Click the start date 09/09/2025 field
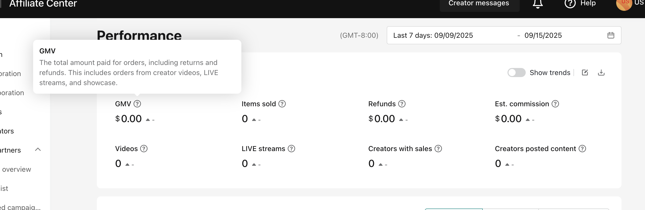 coord(453,35)
